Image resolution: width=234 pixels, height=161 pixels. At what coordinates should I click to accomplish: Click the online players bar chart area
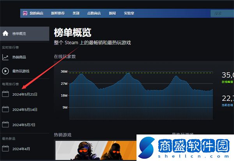(141, 96)
